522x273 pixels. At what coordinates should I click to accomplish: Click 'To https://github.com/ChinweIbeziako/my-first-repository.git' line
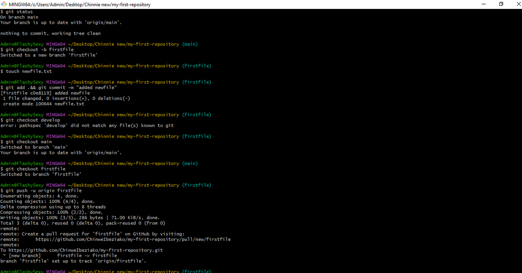tap(82, 250)
